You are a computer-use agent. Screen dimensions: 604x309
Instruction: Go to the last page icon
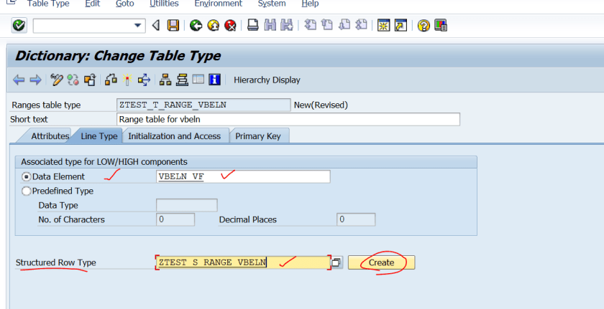tap(361, 25)
